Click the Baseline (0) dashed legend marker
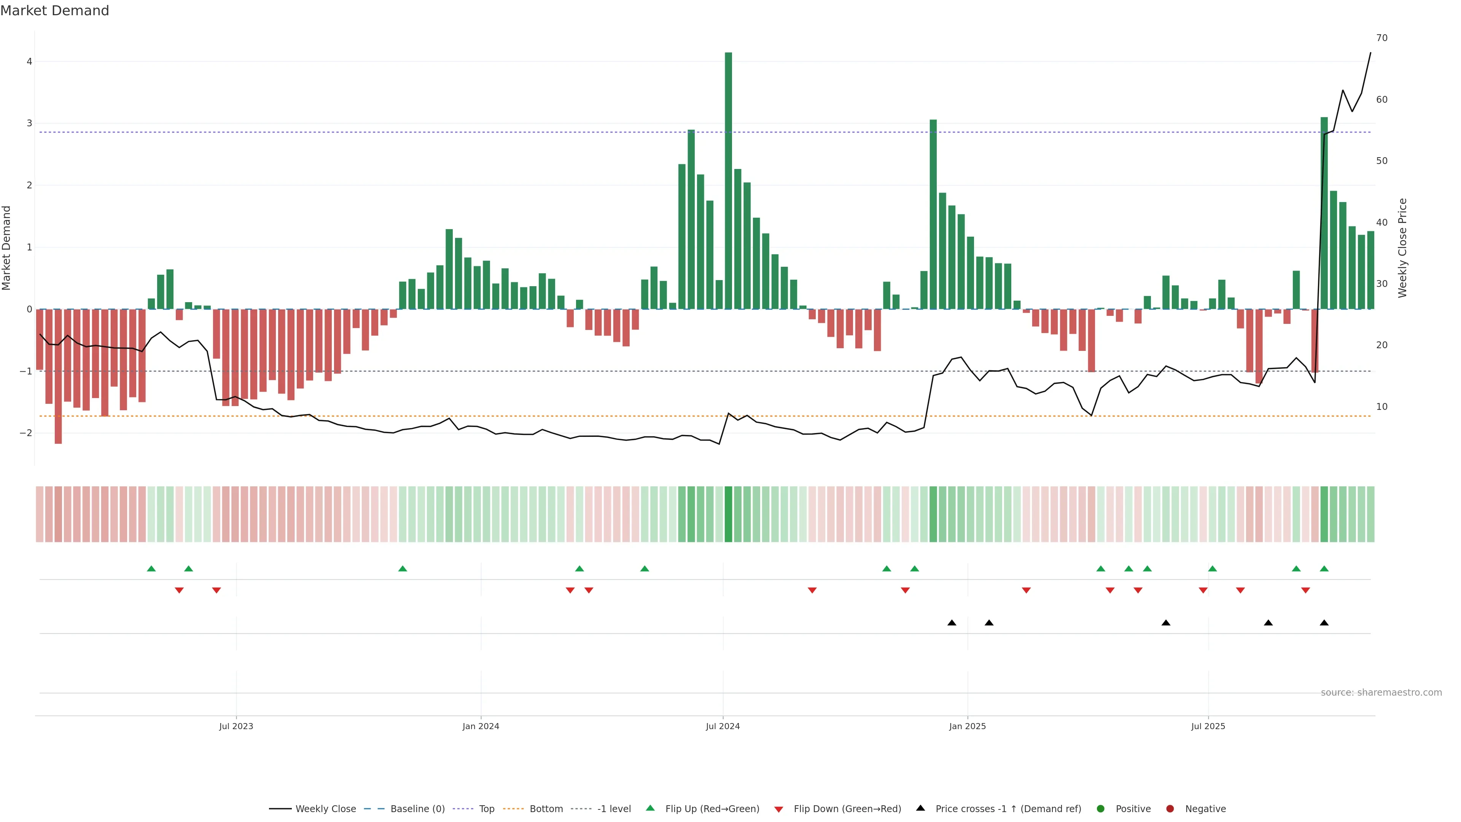Viewport: 1461px width, 822px height. (374, 808)
